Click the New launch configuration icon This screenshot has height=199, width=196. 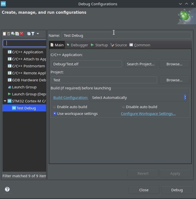(x=5, y=34)
